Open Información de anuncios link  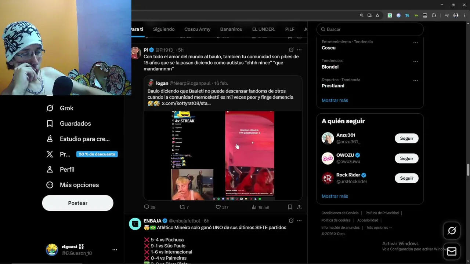click(x=340, y=228)
